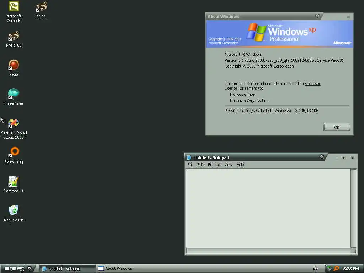This screenshot has width=364, height=273.
Task: Click the Notepad title bar document icon
Action: coord(188,157)
